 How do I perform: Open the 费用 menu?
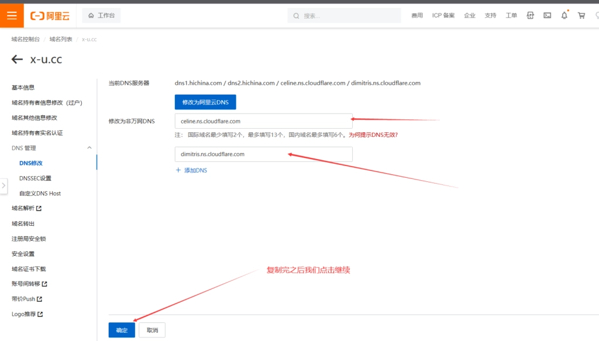point(416,16)
